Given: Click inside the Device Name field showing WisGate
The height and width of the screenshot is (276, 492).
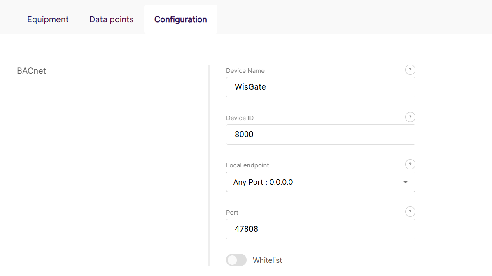Looking at the screenshot, I should 321,87.
